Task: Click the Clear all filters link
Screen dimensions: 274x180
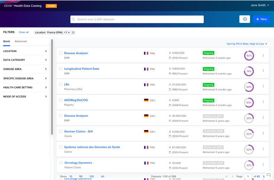Action: pyautogui.click(x=24, y=32)
